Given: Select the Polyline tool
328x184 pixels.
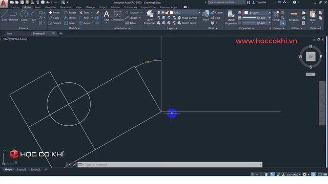Looking at the screenshot, I should (13, 16).
